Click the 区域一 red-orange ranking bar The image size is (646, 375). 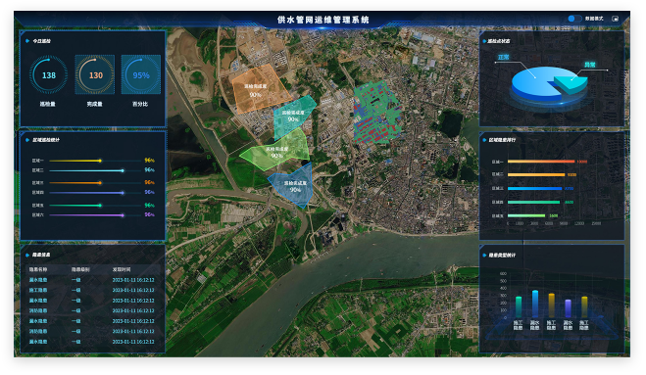[541, 162]
